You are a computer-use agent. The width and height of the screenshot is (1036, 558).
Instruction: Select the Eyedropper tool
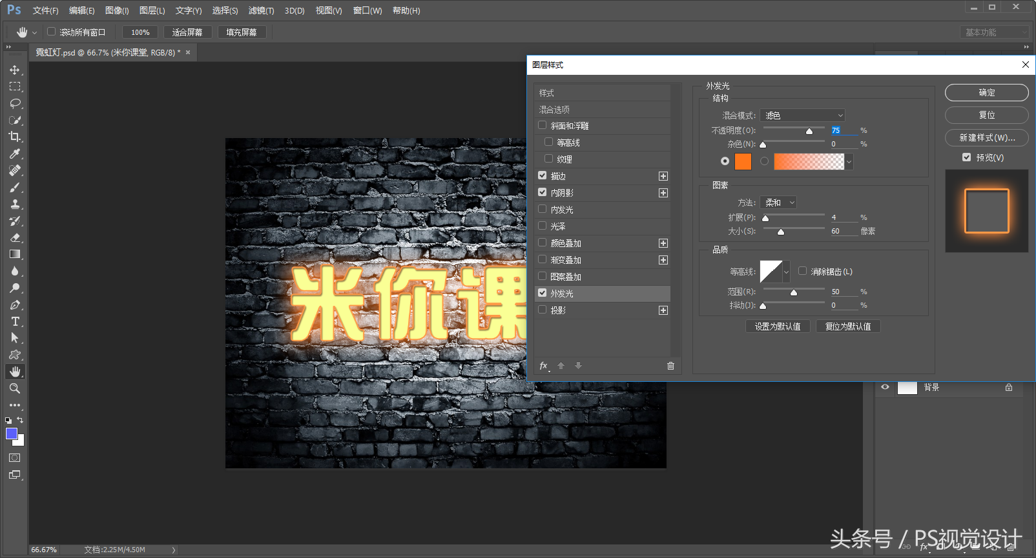(15, 154)
